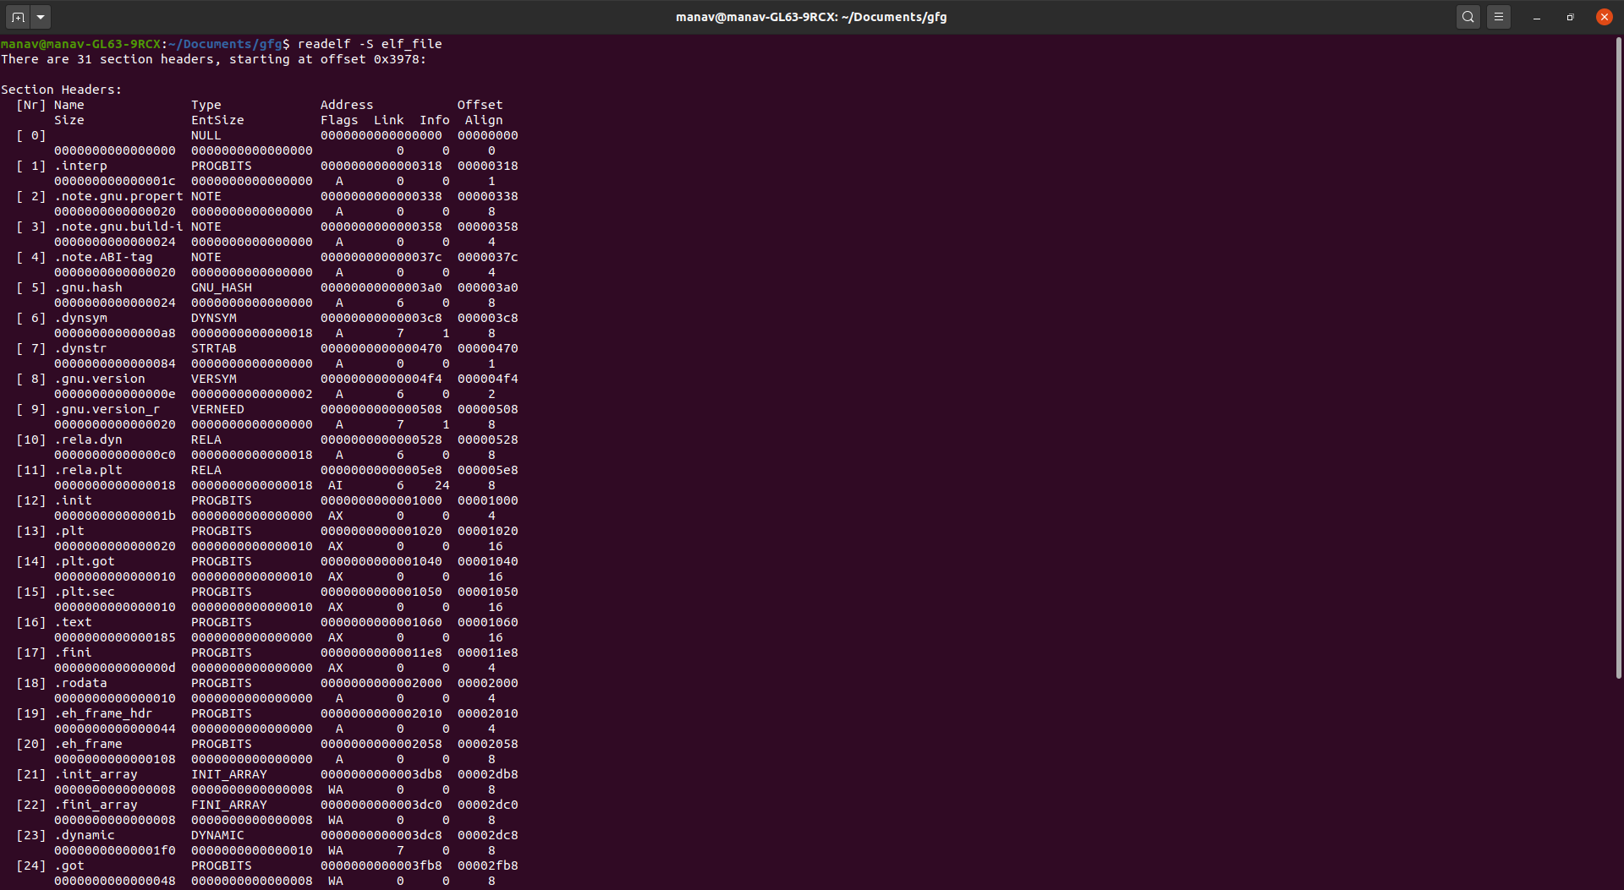Click the INIT_ARRAY type entry
Image resolution: width=1624 pixels, height=890 pixels.
click(229, 774)
